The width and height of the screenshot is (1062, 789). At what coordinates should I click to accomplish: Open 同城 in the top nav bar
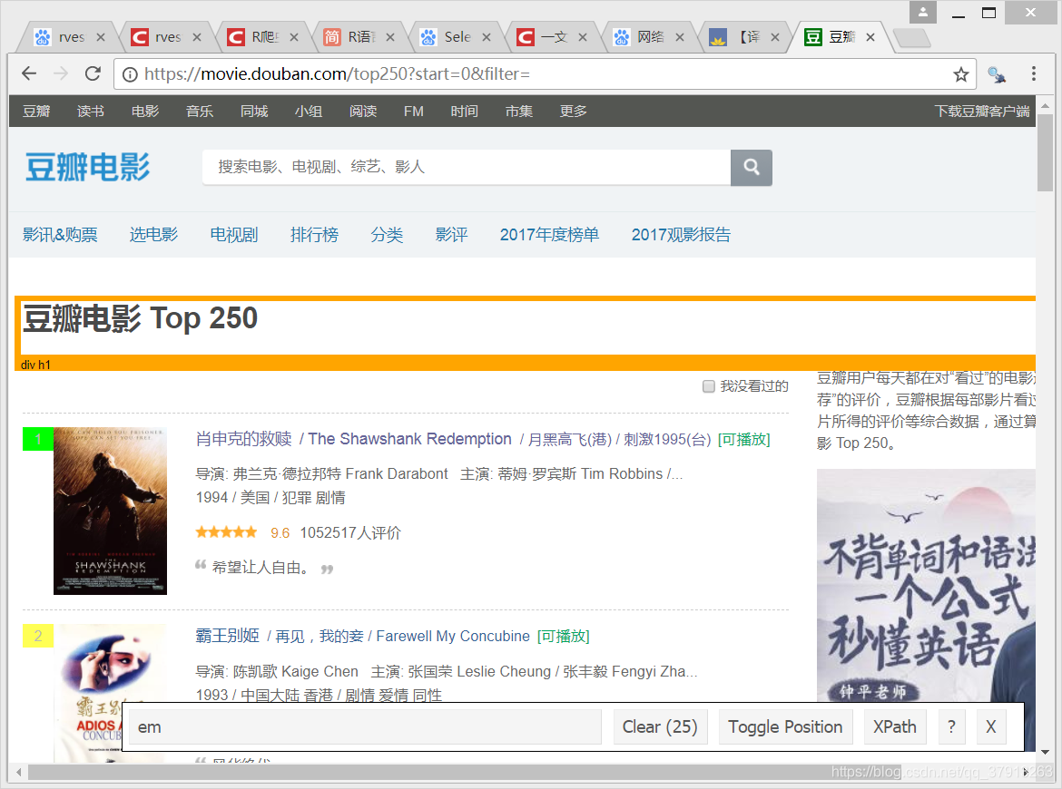[254, 111]
